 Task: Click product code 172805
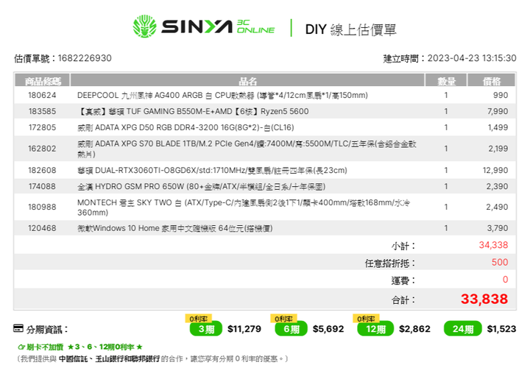[42, 127]
